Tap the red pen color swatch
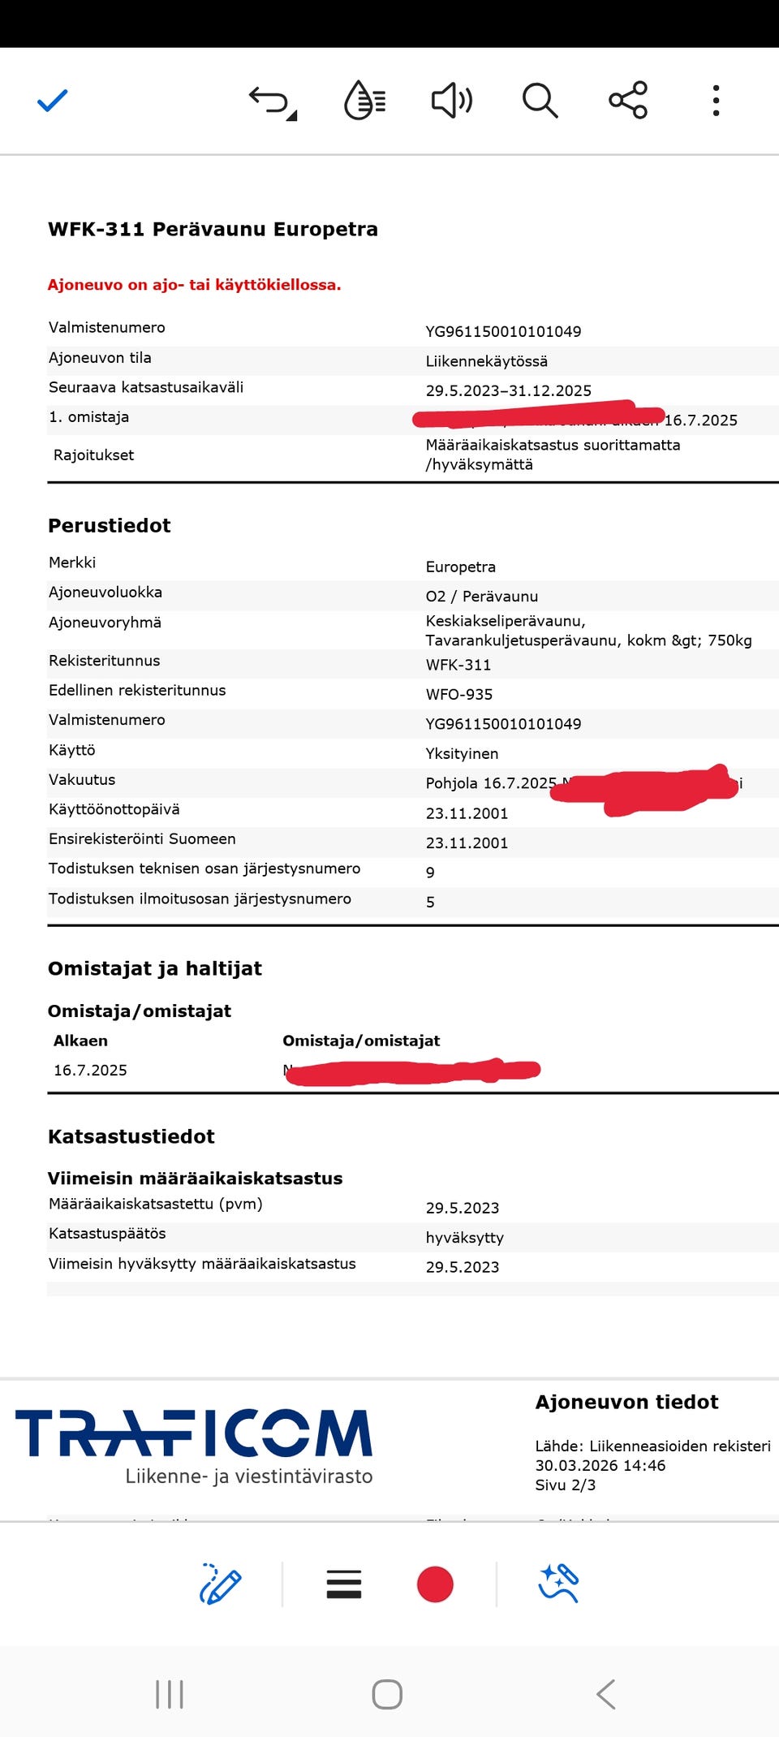 coord(435,1584)
